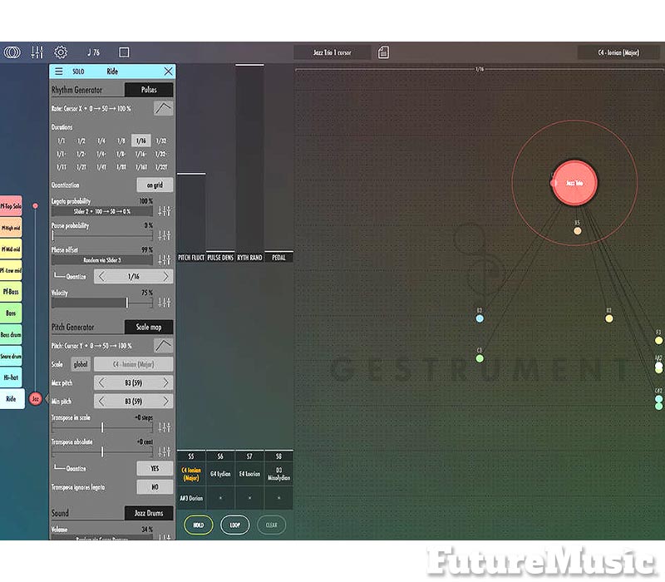665x582 pixels.
Task: Open the C4 Ionian (Major) scale selector top right
Action: [x=618, y=52]
